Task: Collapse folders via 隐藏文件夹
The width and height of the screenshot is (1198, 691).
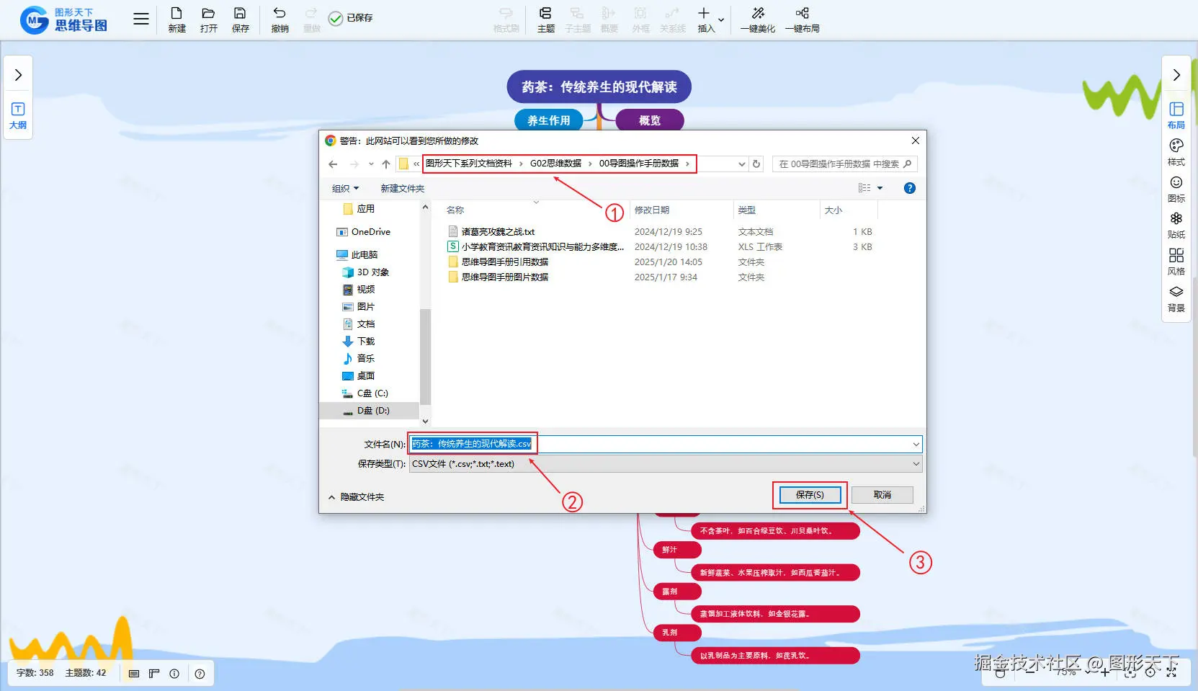Action: (357, 497)
